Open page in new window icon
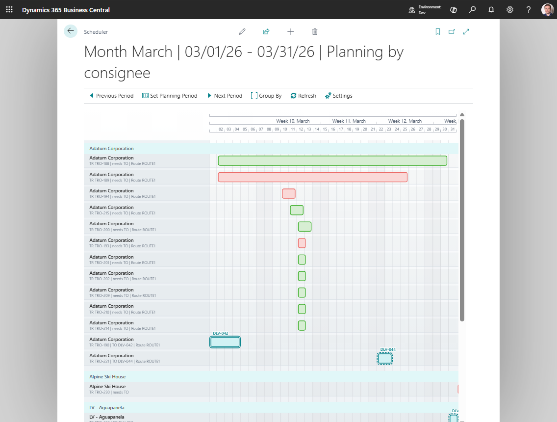 (x=452, y=31)
